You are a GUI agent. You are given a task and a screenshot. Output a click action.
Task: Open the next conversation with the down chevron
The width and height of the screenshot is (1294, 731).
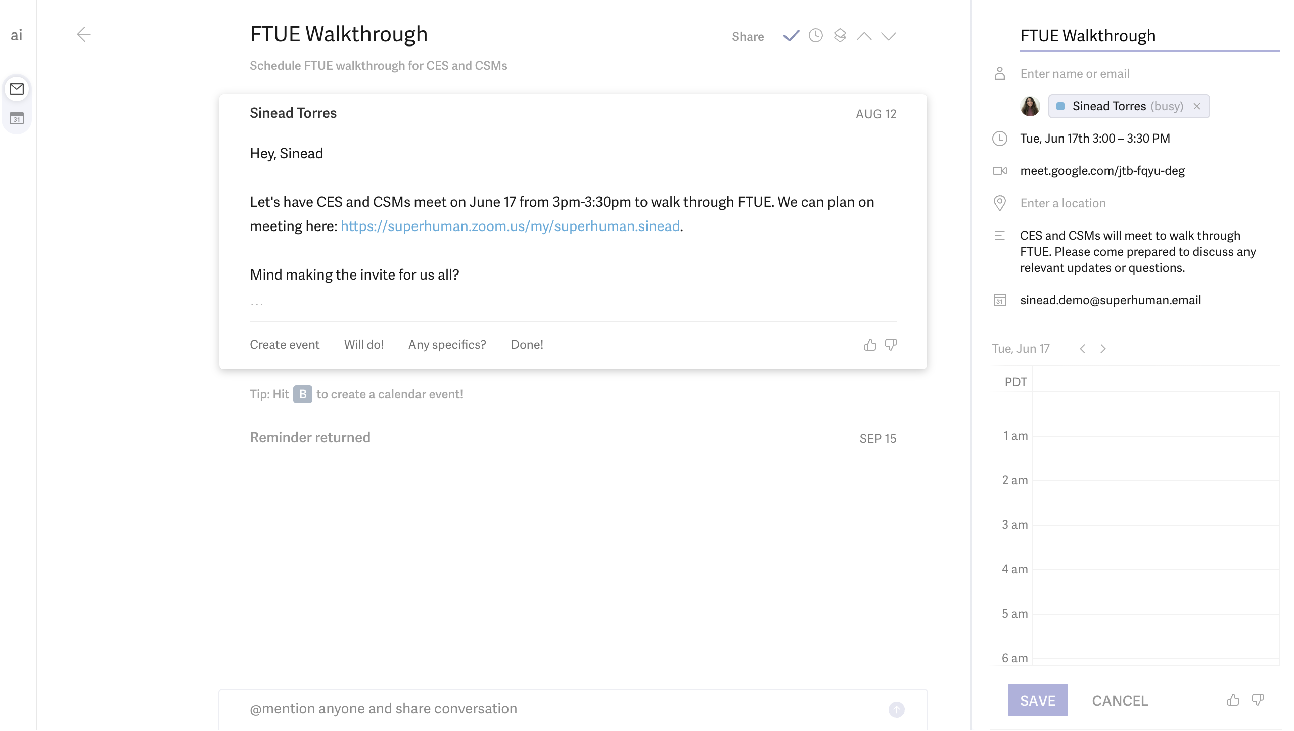[x=889, y=36]
